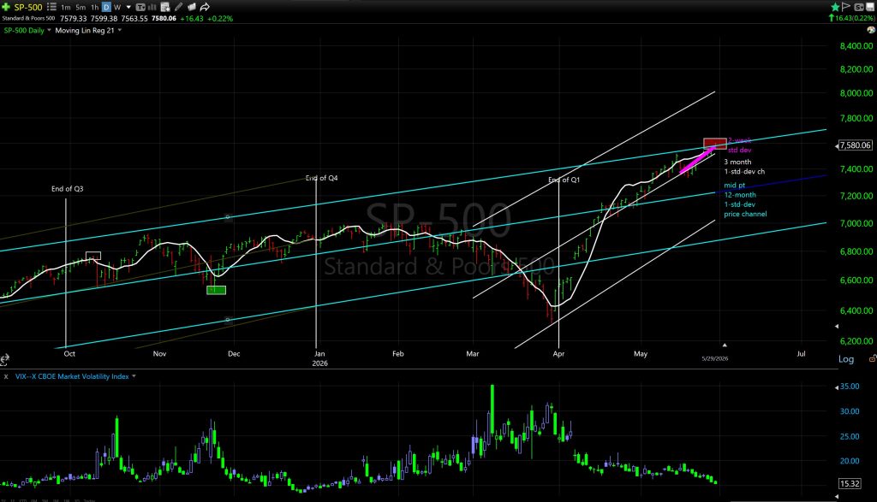Viewport: 877px width, 502px height.
Task: Click the 2-week std dev magenta annotation
Action: point(739,145)
